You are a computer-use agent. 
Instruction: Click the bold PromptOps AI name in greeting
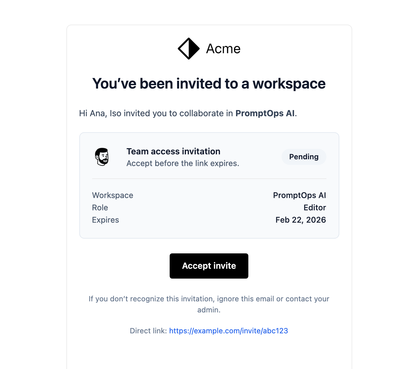pos(265,113)
